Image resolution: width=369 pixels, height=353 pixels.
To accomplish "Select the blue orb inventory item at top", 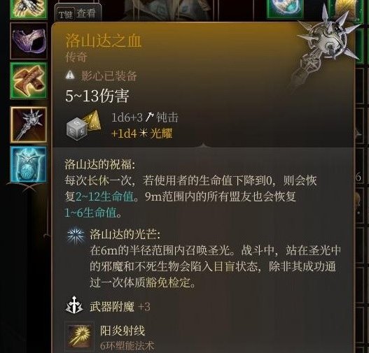I will coord(285,8).
